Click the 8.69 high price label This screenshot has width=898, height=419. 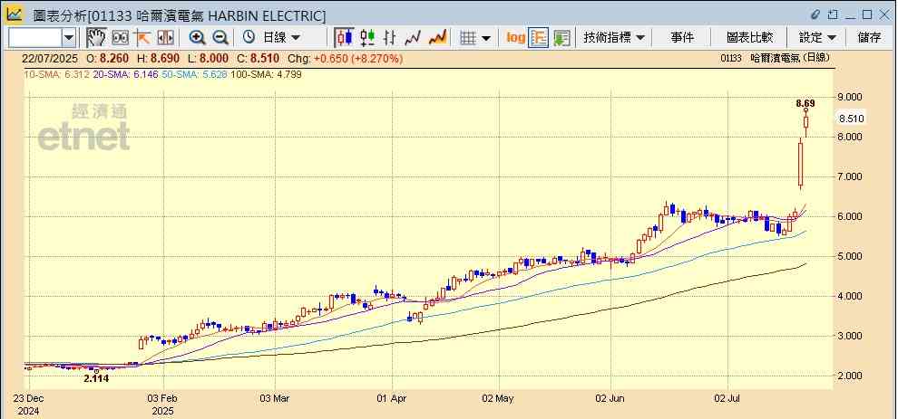[x=805, y=103]
